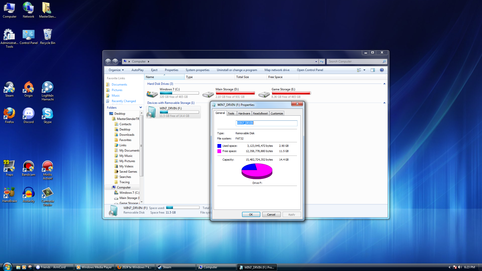Select Downloads in the folder tree
The width and height of the screenshot is (482, 271).
point(127,135)
